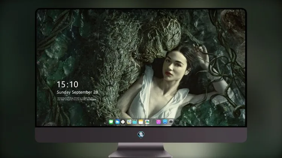Open the Clock app in the dock
Viewport: 282px width, 158px height.
point(123,122)
